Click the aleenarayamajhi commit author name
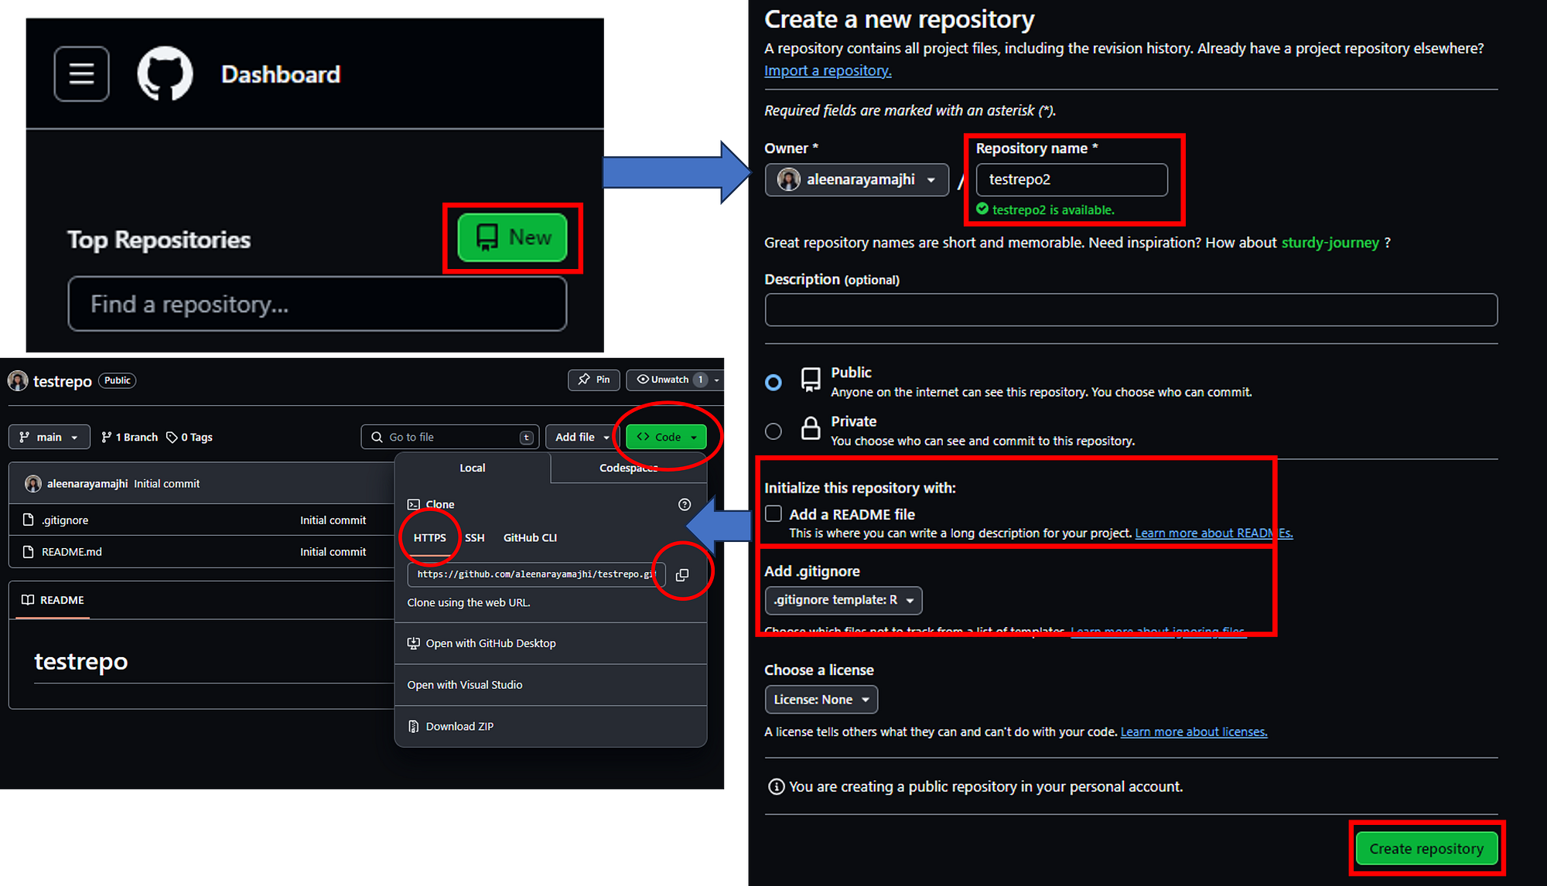Screen dimensions: 1547x886 coord(87,484)
